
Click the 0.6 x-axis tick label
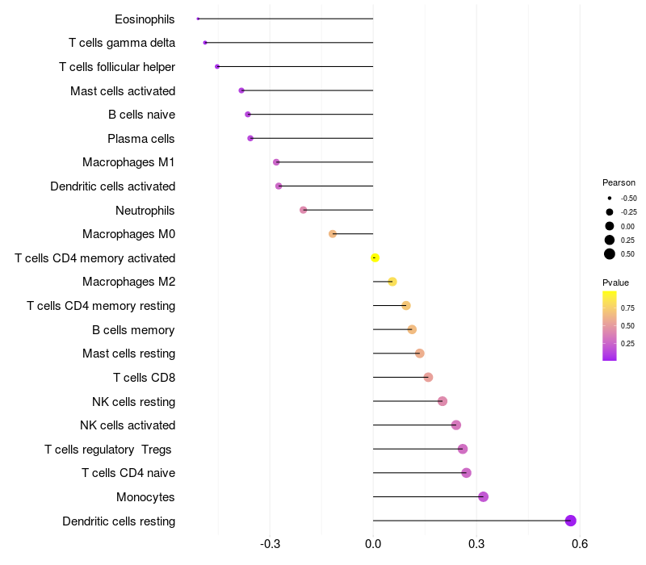(x=580, y=544)
